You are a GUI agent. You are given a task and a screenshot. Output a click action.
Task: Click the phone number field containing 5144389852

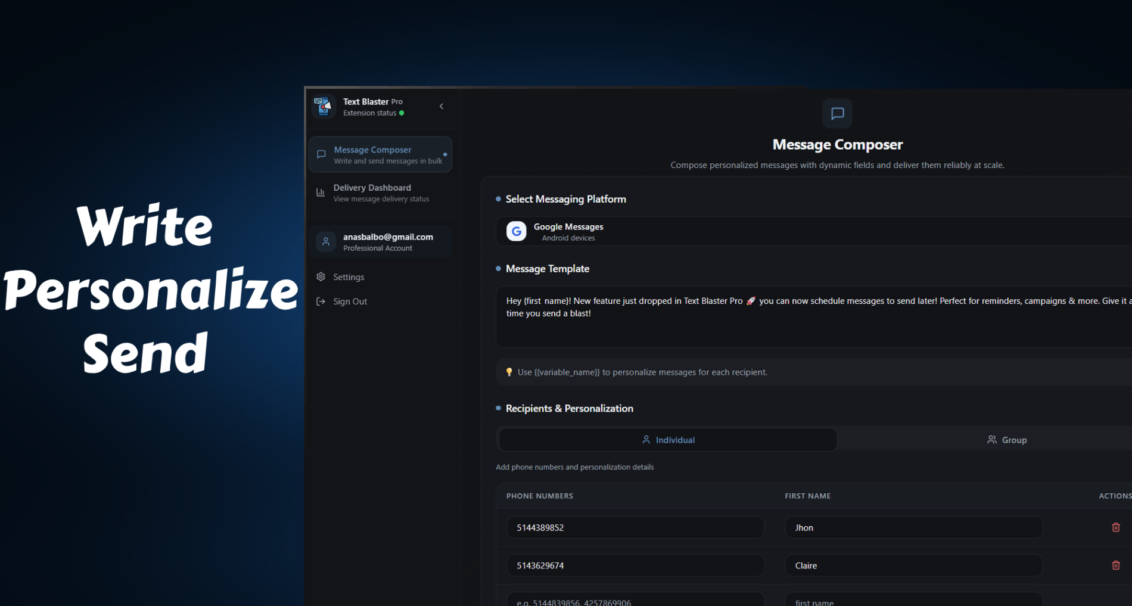635,527
